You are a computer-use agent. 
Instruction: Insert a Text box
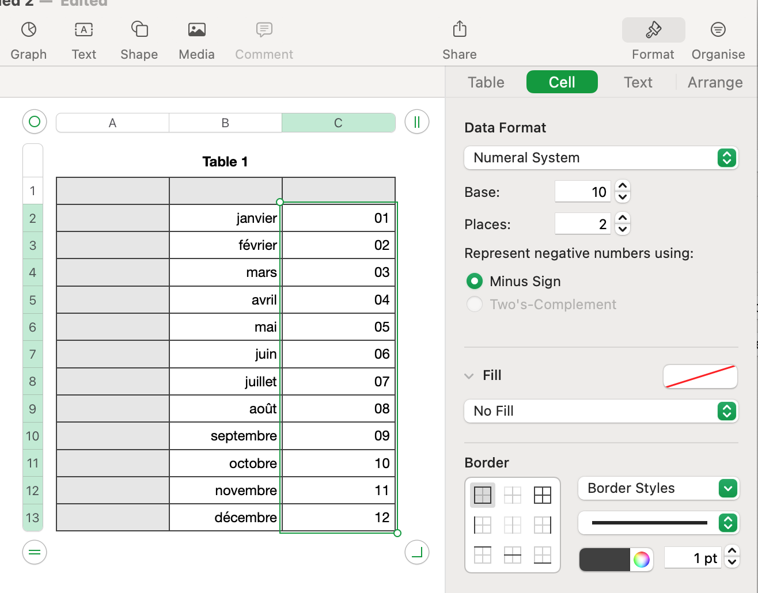point(84,39)
